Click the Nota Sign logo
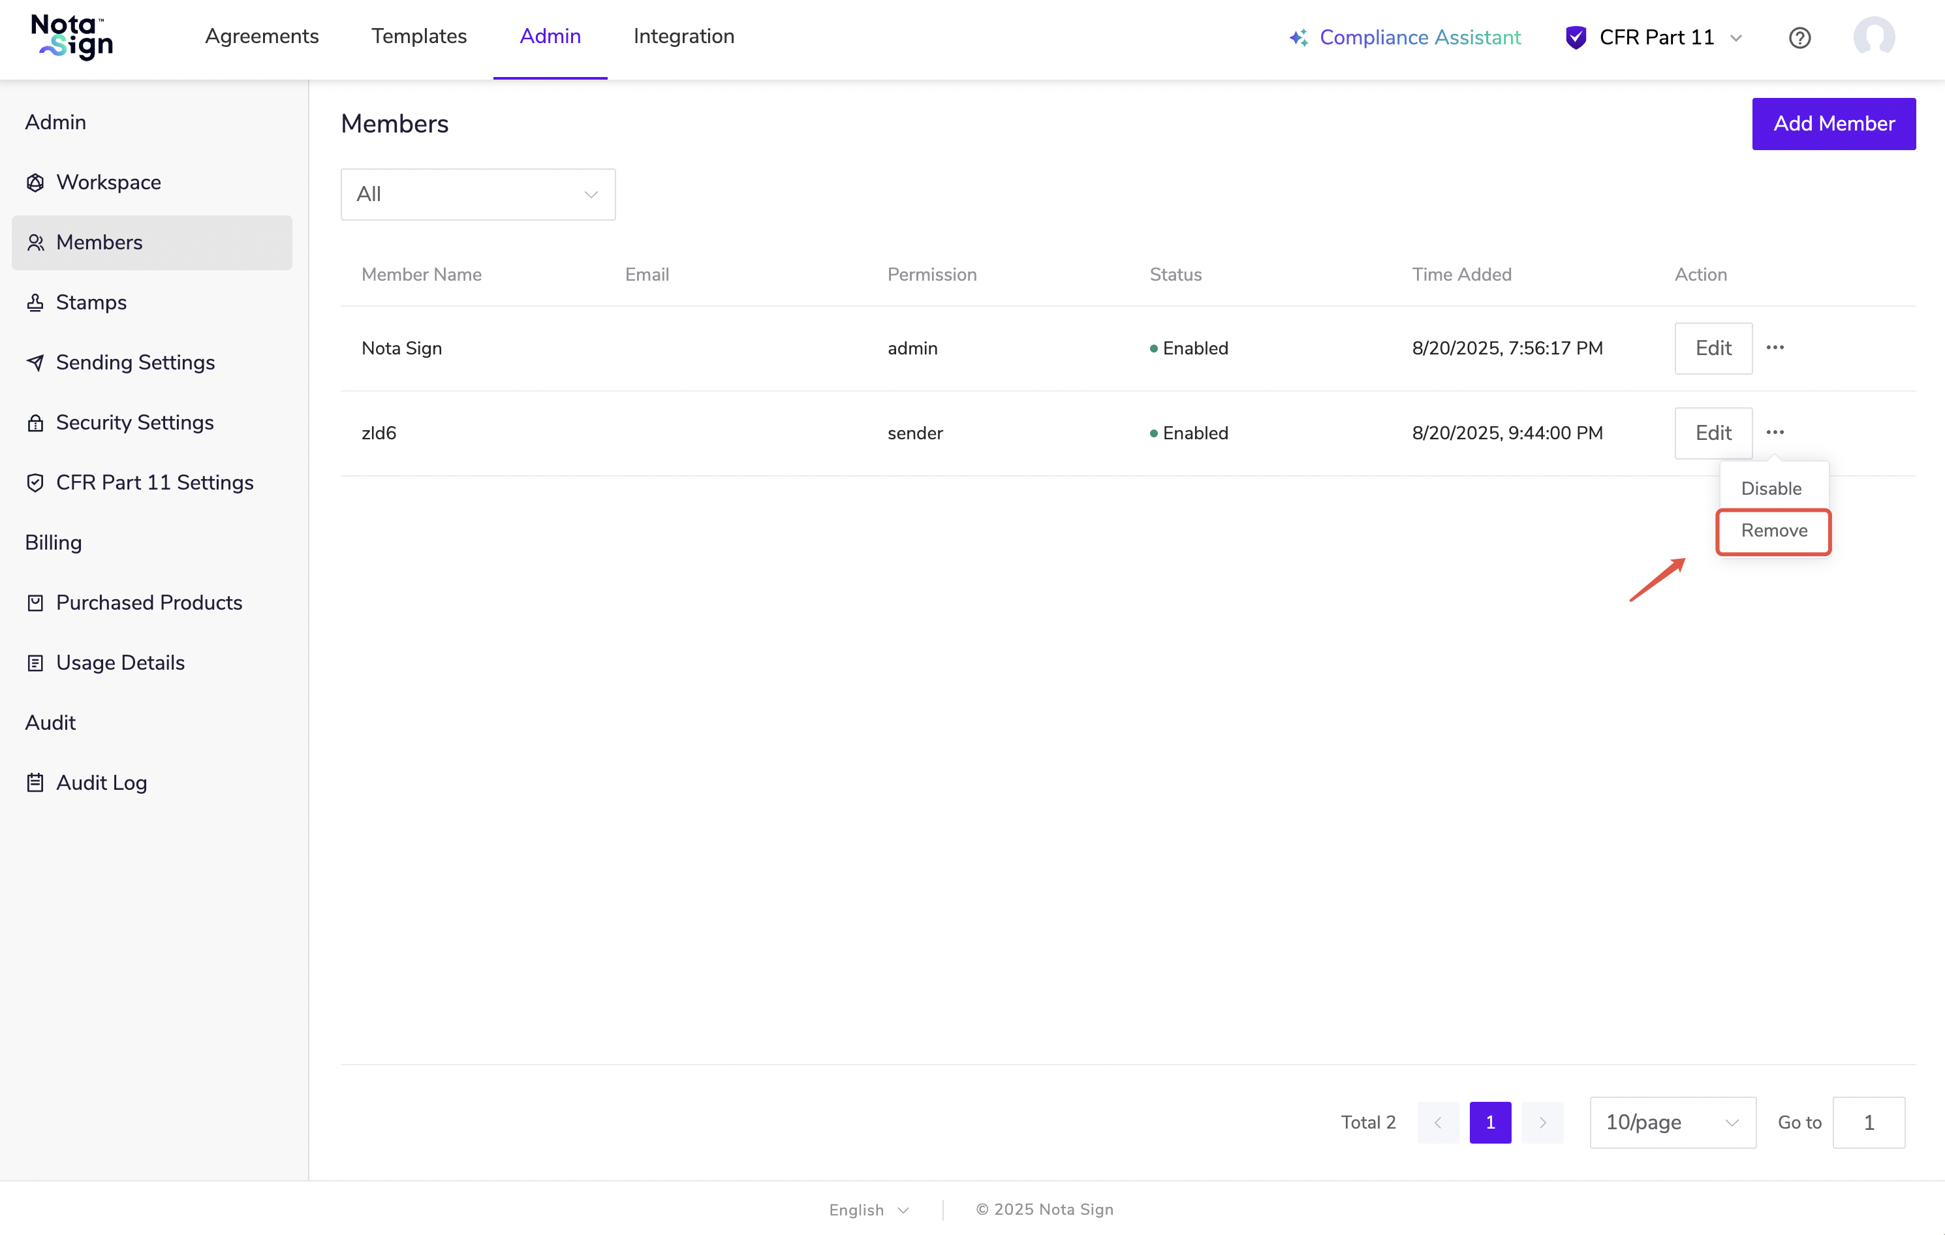The width and height of the screenshot is (1945, 1235). [x=72, y=37]
